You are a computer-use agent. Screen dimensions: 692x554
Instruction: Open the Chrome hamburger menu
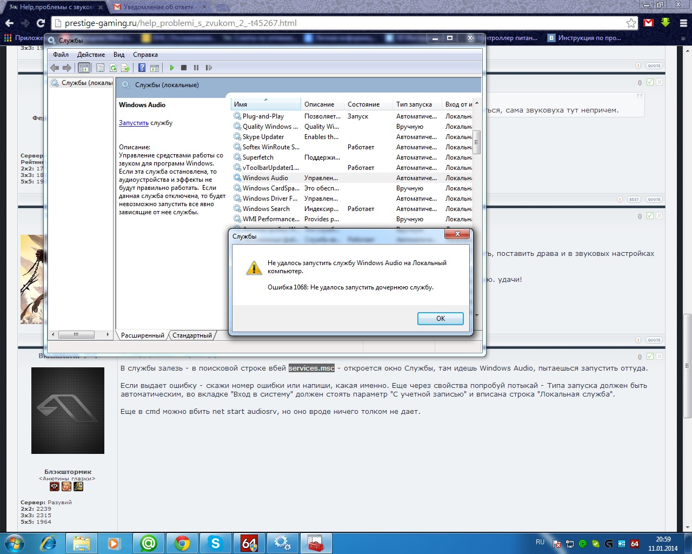click(x=683, y=23)
